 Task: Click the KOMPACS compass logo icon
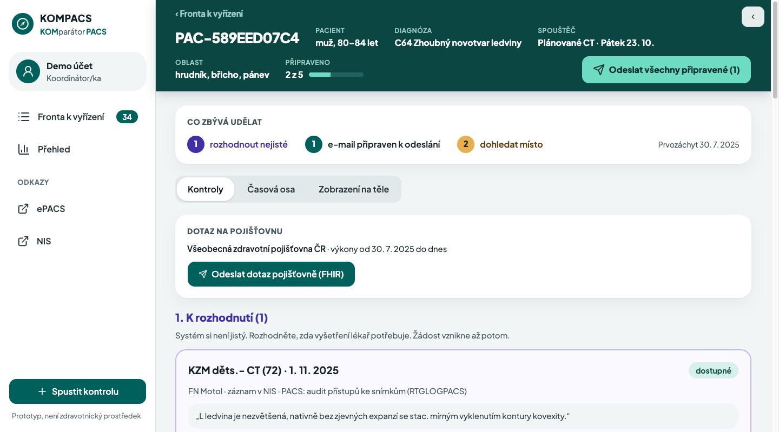pos(23,24)
